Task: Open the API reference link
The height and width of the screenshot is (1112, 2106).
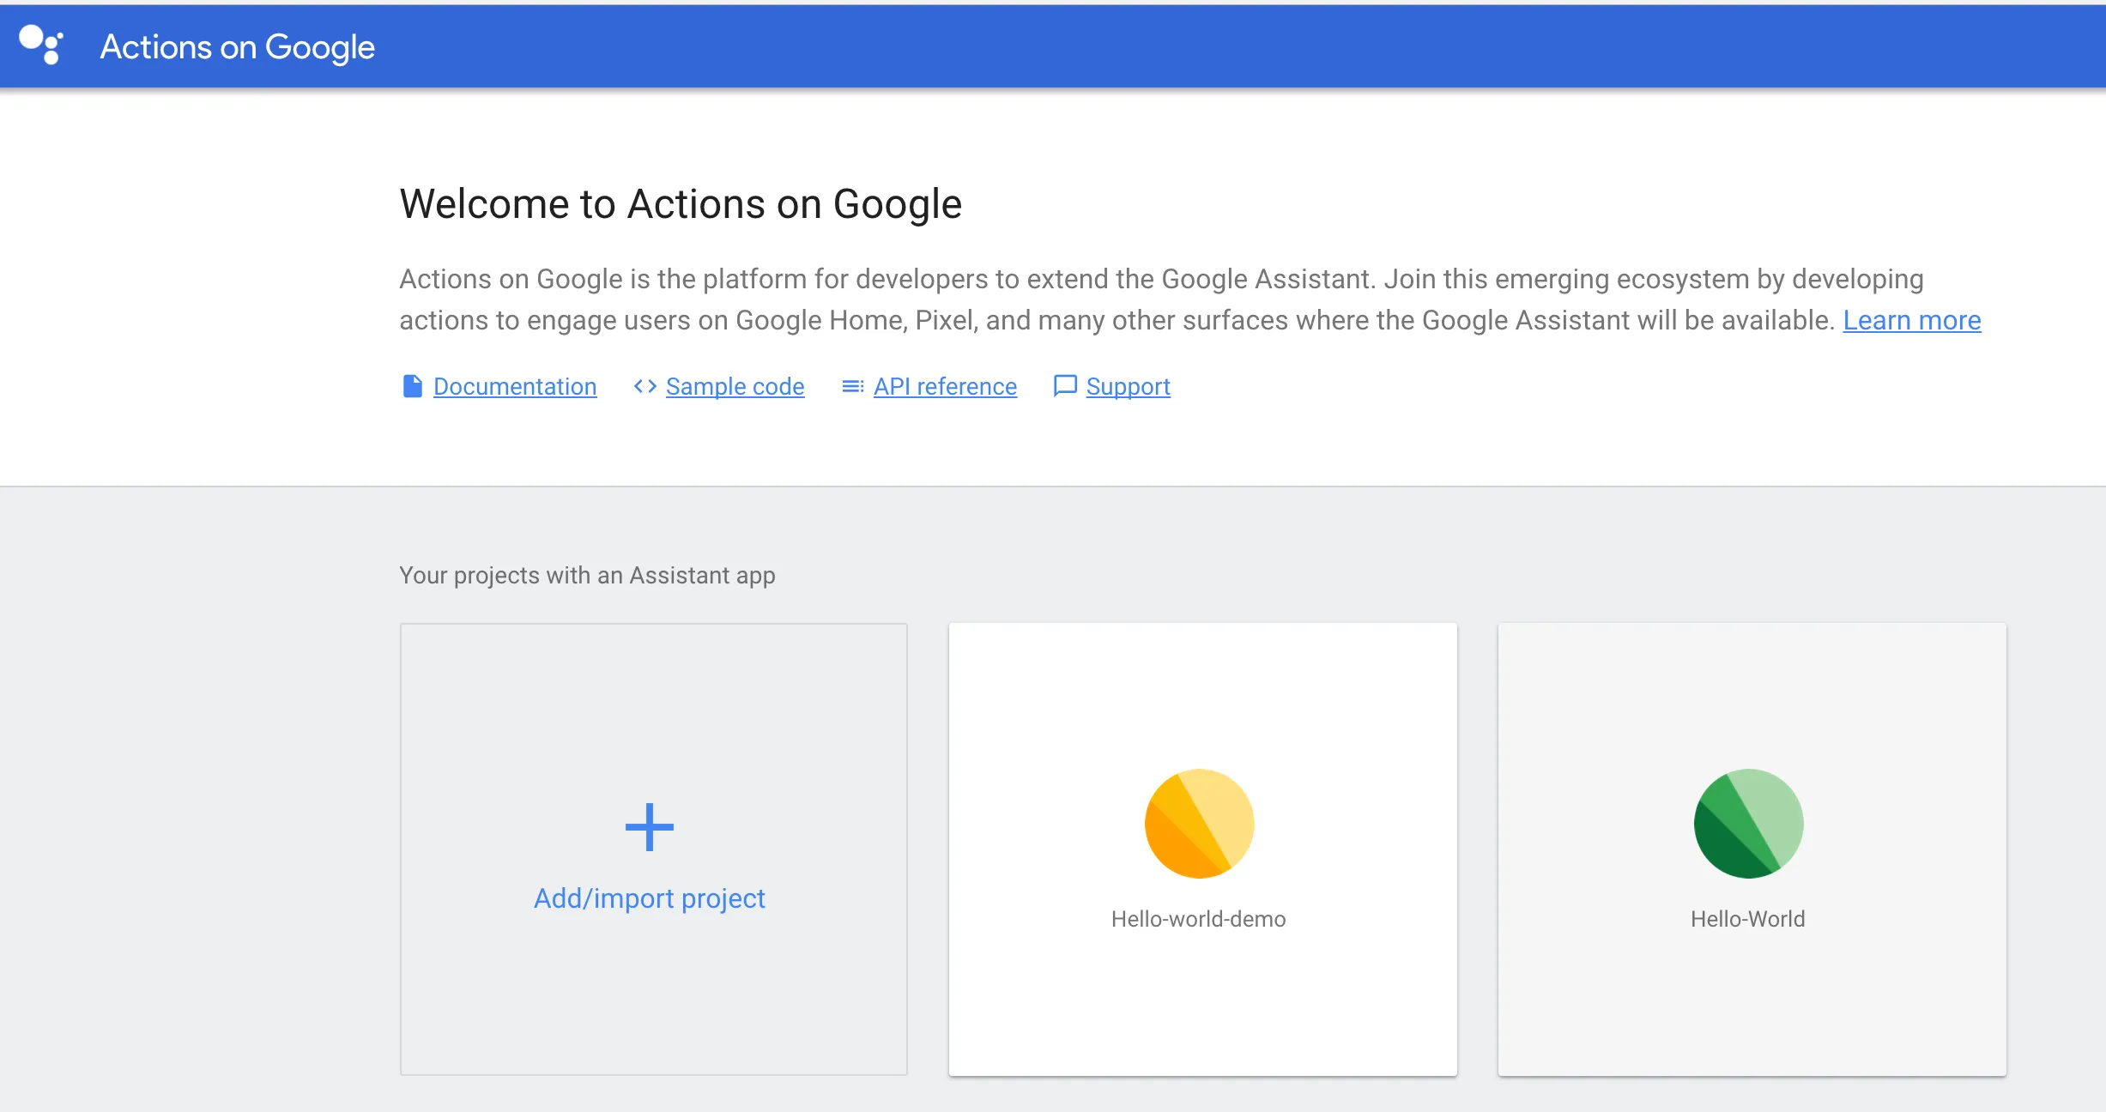Action: click(945, 387)
